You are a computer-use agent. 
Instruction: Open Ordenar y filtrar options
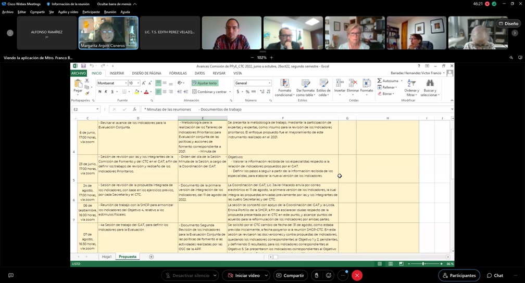[411, 88]
